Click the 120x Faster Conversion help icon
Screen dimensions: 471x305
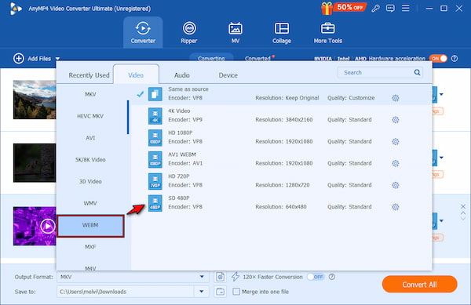[x=332, y=277]
